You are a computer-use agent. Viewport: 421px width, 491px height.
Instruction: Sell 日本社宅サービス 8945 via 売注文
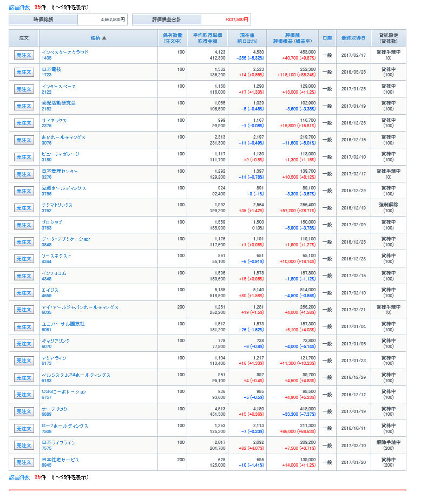(x=24, y=462)
